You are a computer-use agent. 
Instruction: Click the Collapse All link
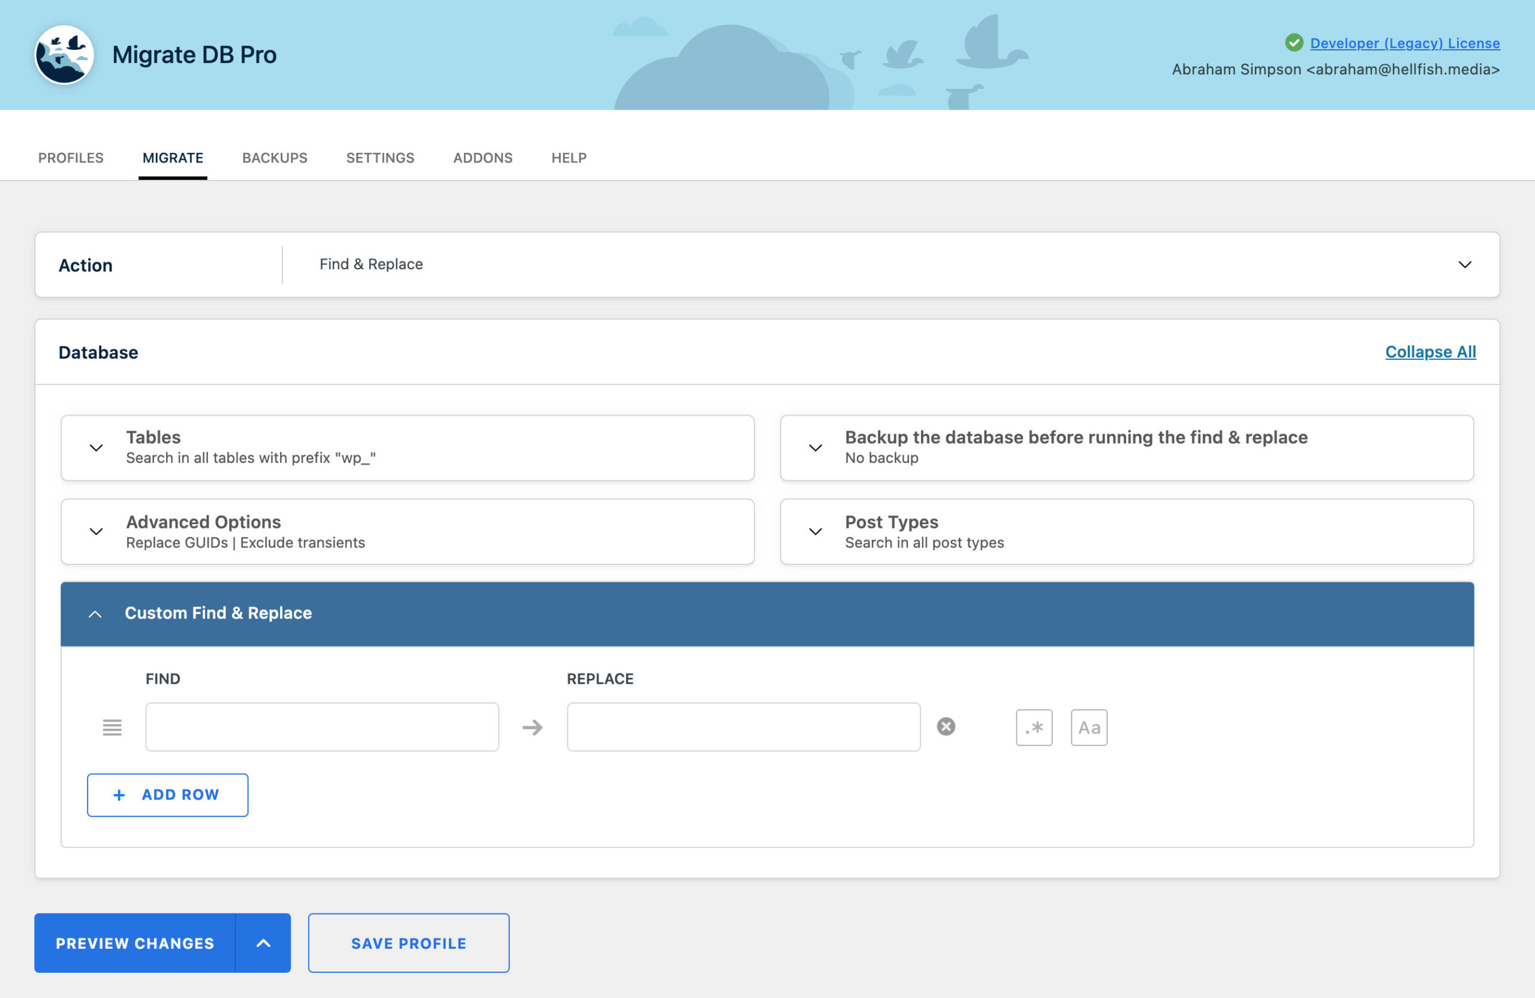[1430, 351]
